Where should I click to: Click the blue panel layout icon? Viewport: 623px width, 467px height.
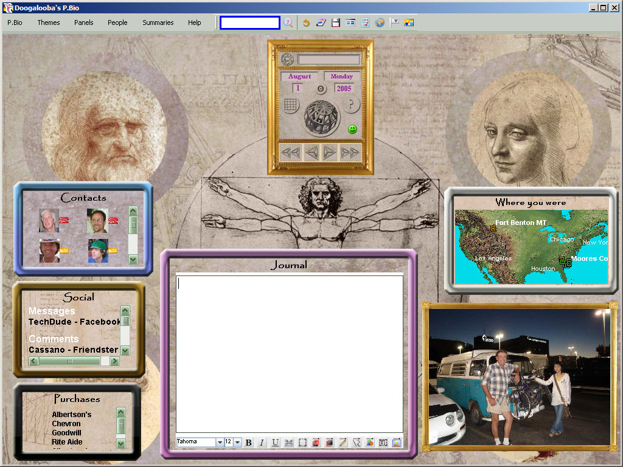click(x=350, y=22)
